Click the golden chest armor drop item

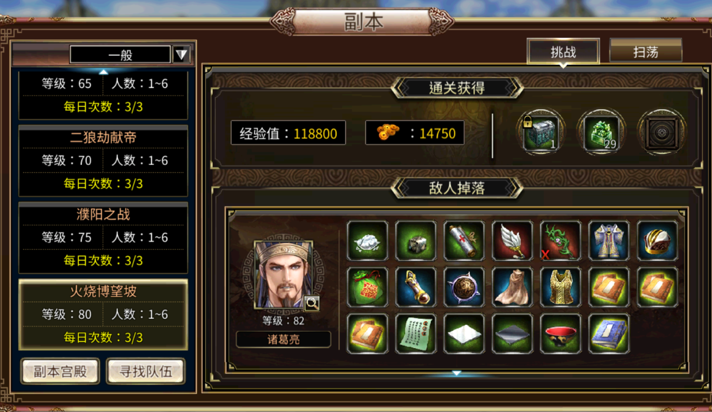pos(561,287)
